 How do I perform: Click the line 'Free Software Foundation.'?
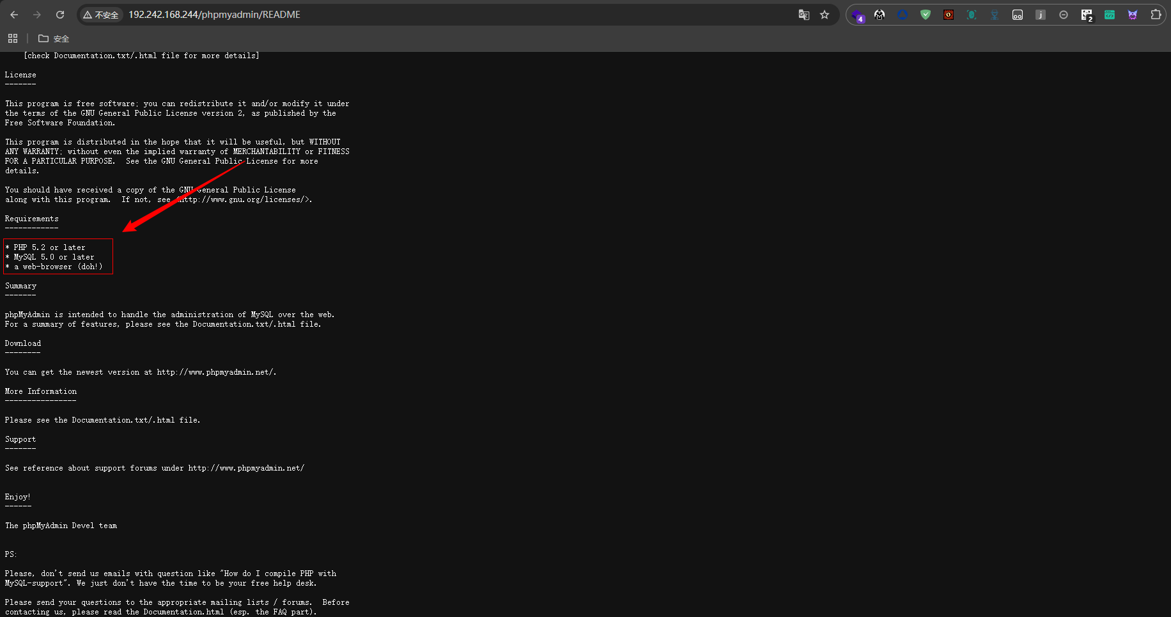[60, 123]
